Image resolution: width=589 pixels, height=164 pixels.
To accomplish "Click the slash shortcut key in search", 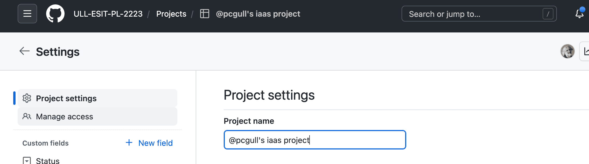I will click(x=548, y=14).
